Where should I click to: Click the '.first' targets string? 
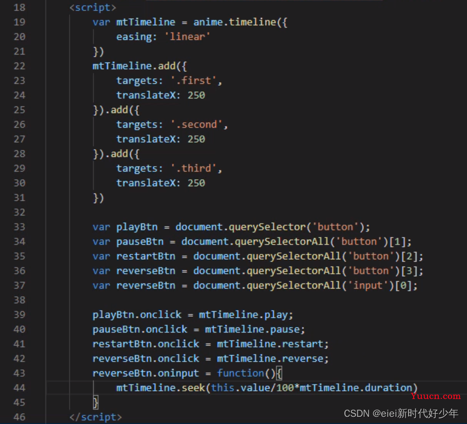tap(193, 81)
